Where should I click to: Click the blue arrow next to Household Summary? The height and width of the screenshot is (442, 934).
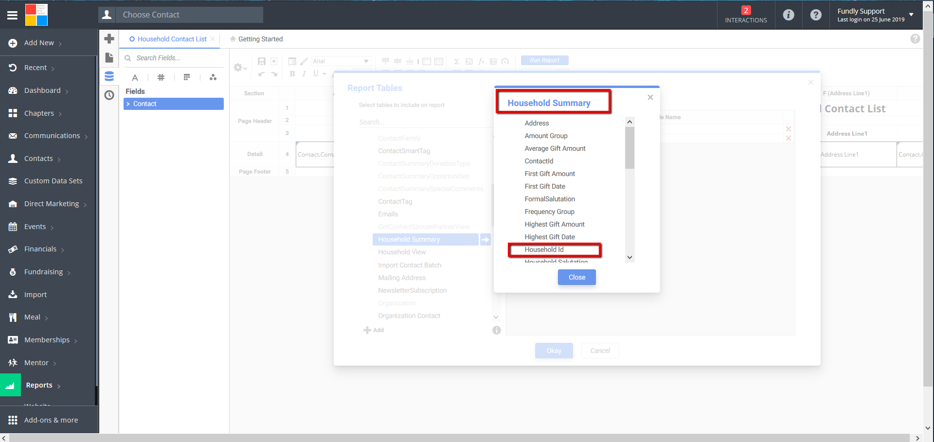485,239
